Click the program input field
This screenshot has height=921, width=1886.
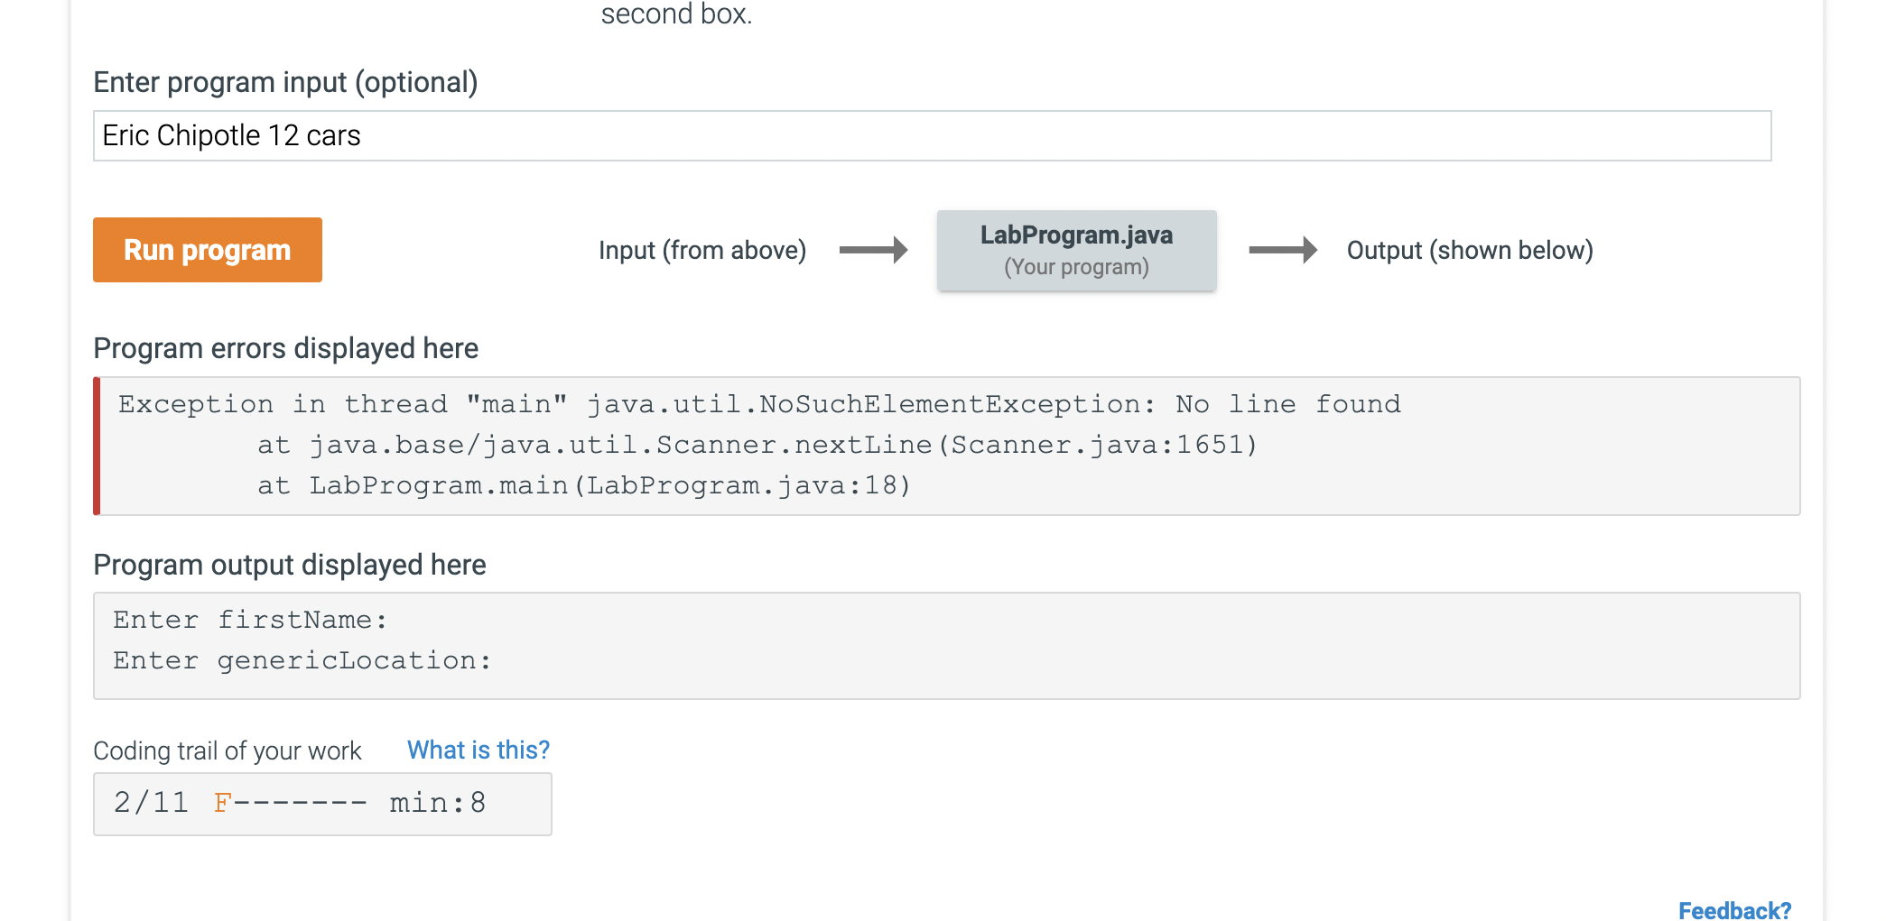[x=931, y=135]
